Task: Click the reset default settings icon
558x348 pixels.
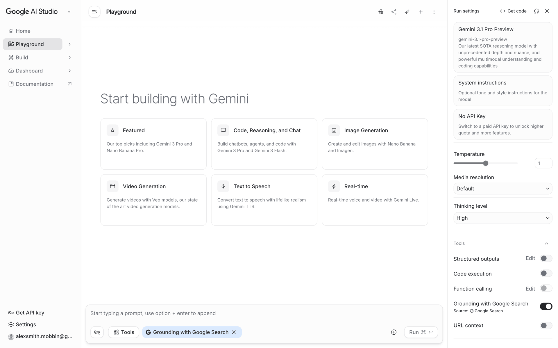Action: coord(536,11)
